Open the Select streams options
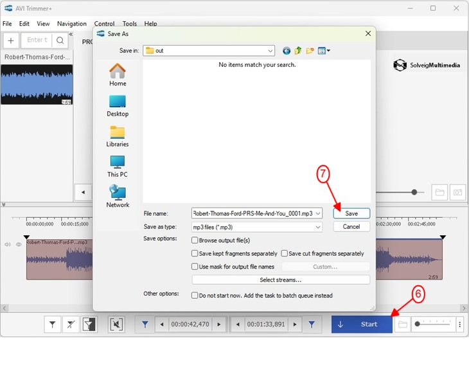Screen dimensions: 469x374 [281, 280]
